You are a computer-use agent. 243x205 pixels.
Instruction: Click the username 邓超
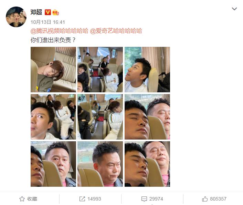pos(36,12)
